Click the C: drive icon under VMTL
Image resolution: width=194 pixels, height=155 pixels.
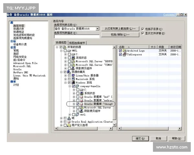73,54
